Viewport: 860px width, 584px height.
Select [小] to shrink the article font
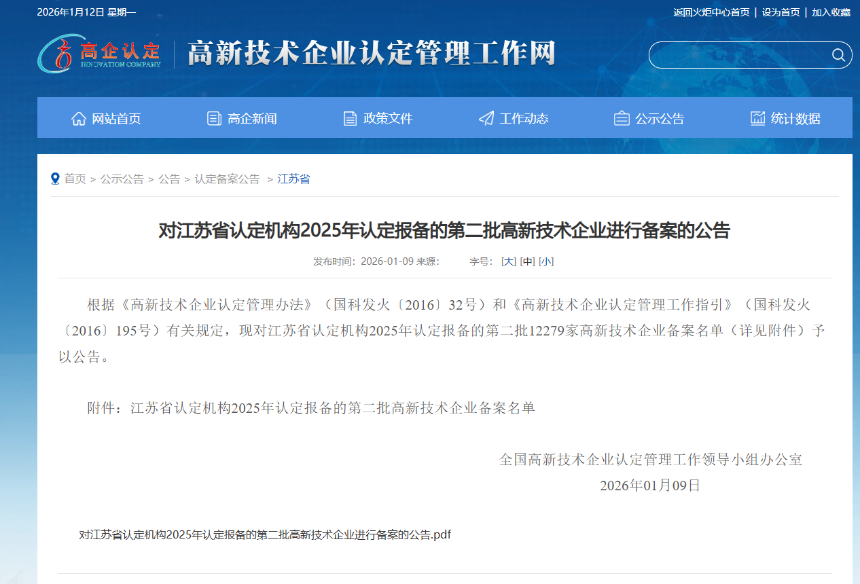point(545,261)
